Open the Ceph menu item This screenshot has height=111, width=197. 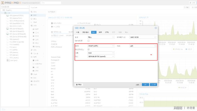point(34,74)
